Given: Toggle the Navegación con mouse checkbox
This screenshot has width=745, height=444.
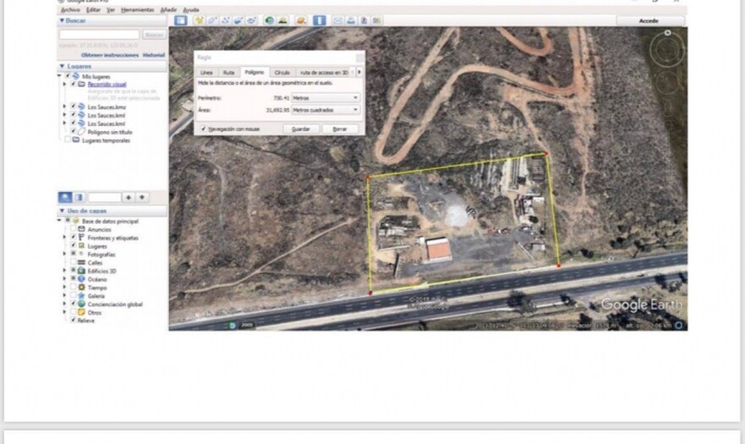Looking at the screenshot, I should pos(204,129).
